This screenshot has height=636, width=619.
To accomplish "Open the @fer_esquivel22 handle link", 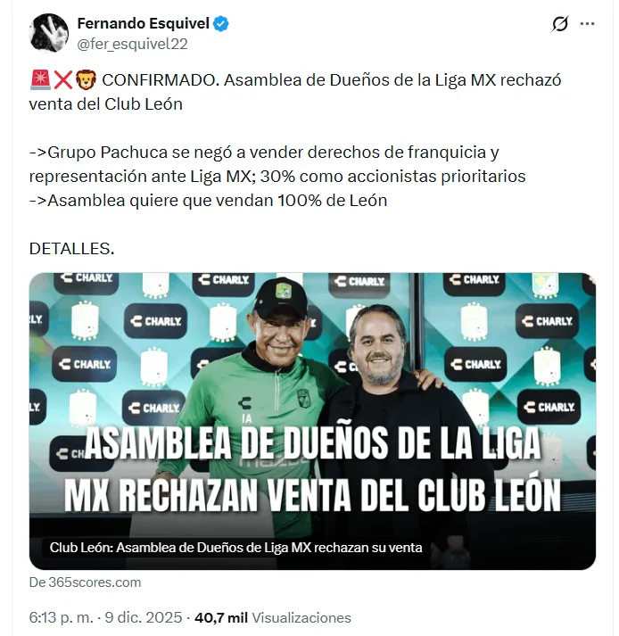I will coord(132,44).
